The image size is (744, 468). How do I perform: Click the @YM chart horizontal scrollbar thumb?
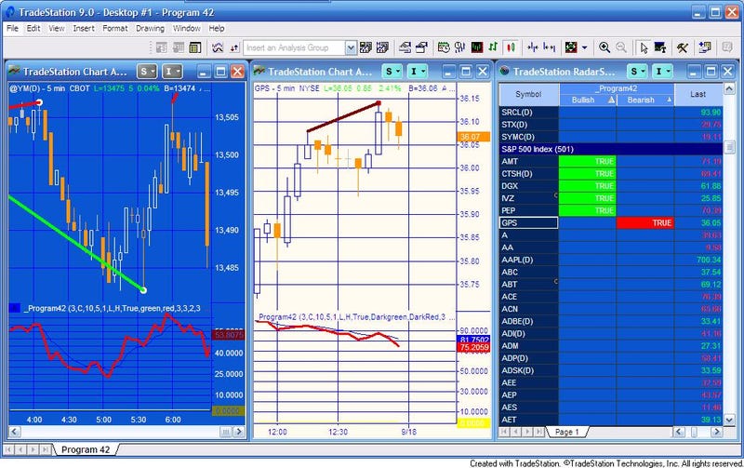point(226,432)
